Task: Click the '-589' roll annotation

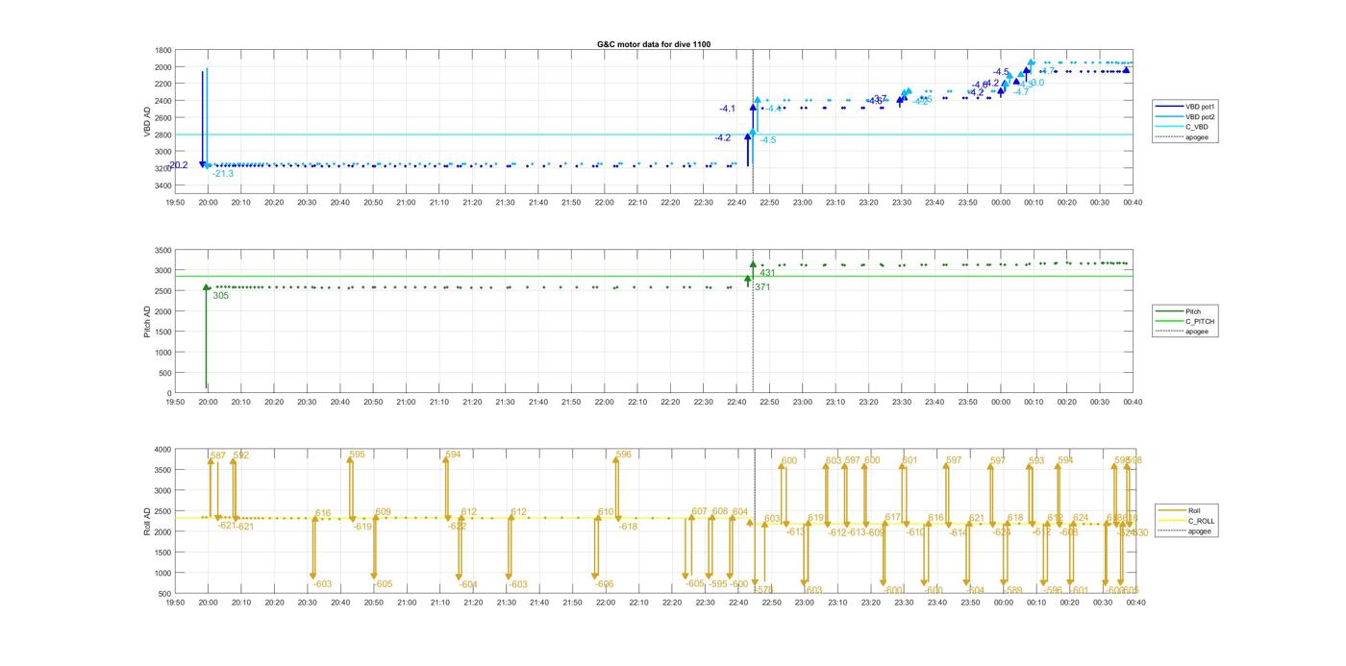Action: [x=1012, y=590]
